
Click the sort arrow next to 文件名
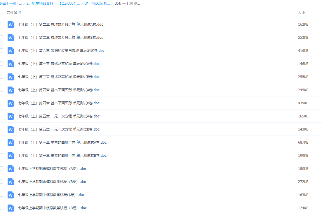click(20, 12)
